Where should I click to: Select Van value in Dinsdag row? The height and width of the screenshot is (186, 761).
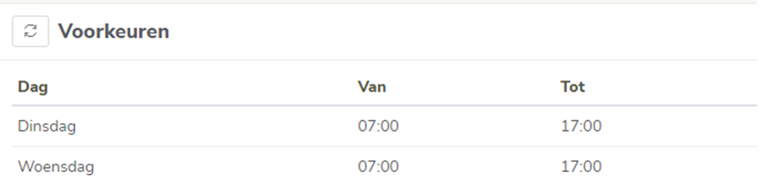(378, 126)
